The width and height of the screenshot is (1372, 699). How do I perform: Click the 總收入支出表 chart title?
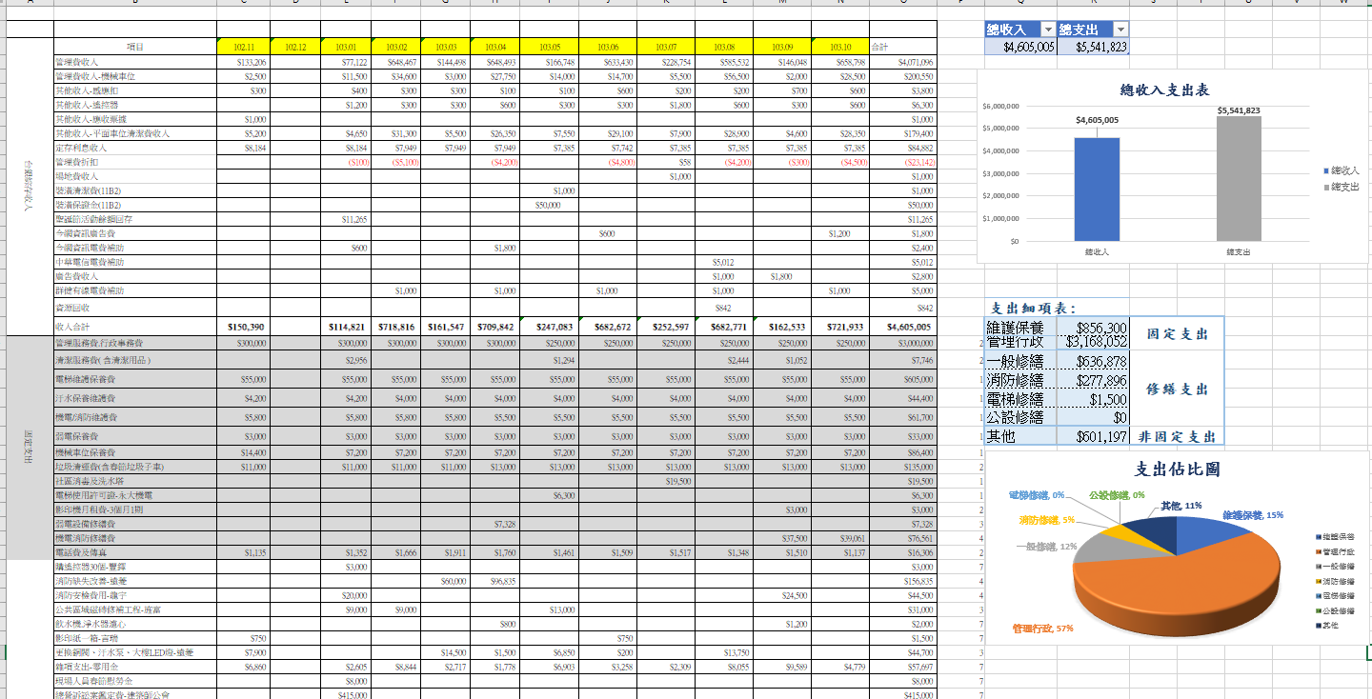pyautogui.click(x=1164, y=90)
